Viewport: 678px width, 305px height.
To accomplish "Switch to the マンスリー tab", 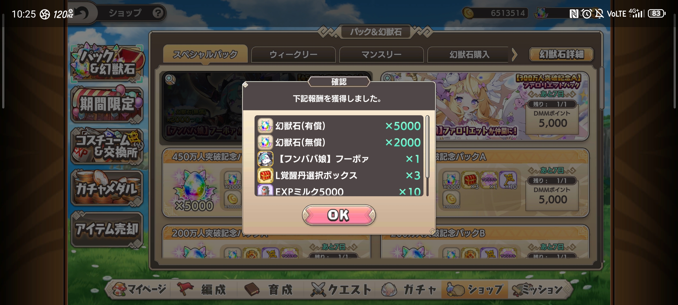I will pyautogui.click(x=381, y=55).
